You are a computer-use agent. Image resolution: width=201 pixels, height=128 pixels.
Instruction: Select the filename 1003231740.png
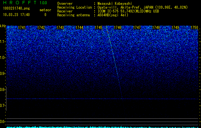17,9
